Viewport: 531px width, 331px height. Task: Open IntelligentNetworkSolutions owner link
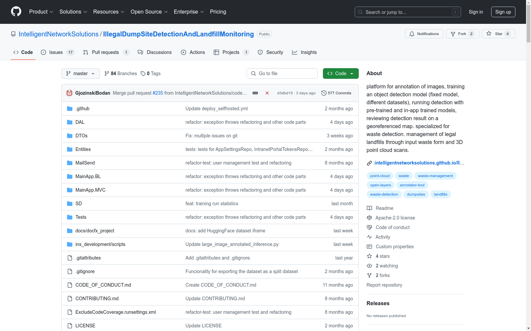pyautogui.click(x=58, y=34)
